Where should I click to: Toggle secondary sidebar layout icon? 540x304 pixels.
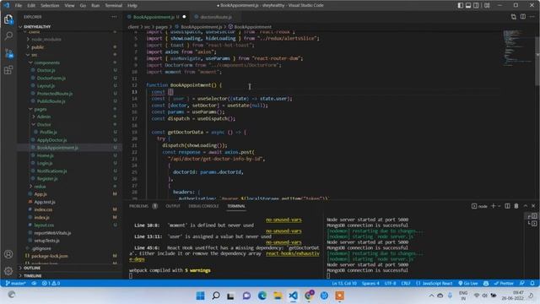(x=476, y=5)
